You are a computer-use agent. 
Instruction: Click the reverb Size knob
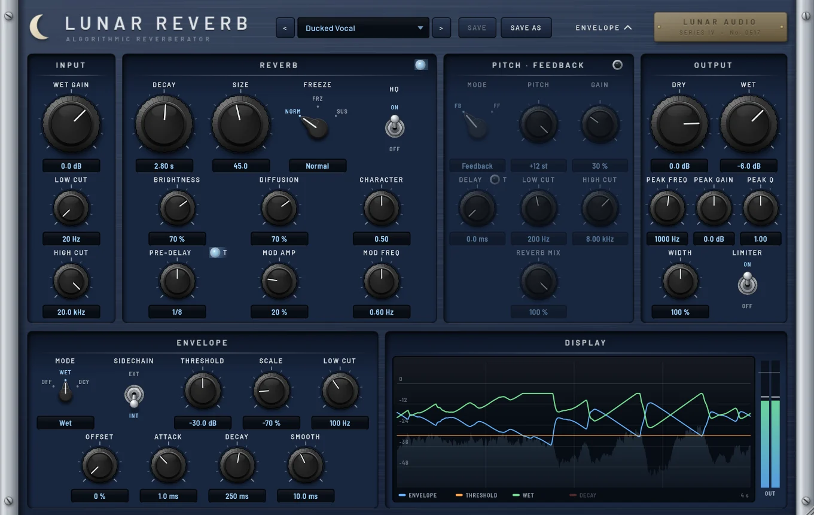click(x=241, y=124)
